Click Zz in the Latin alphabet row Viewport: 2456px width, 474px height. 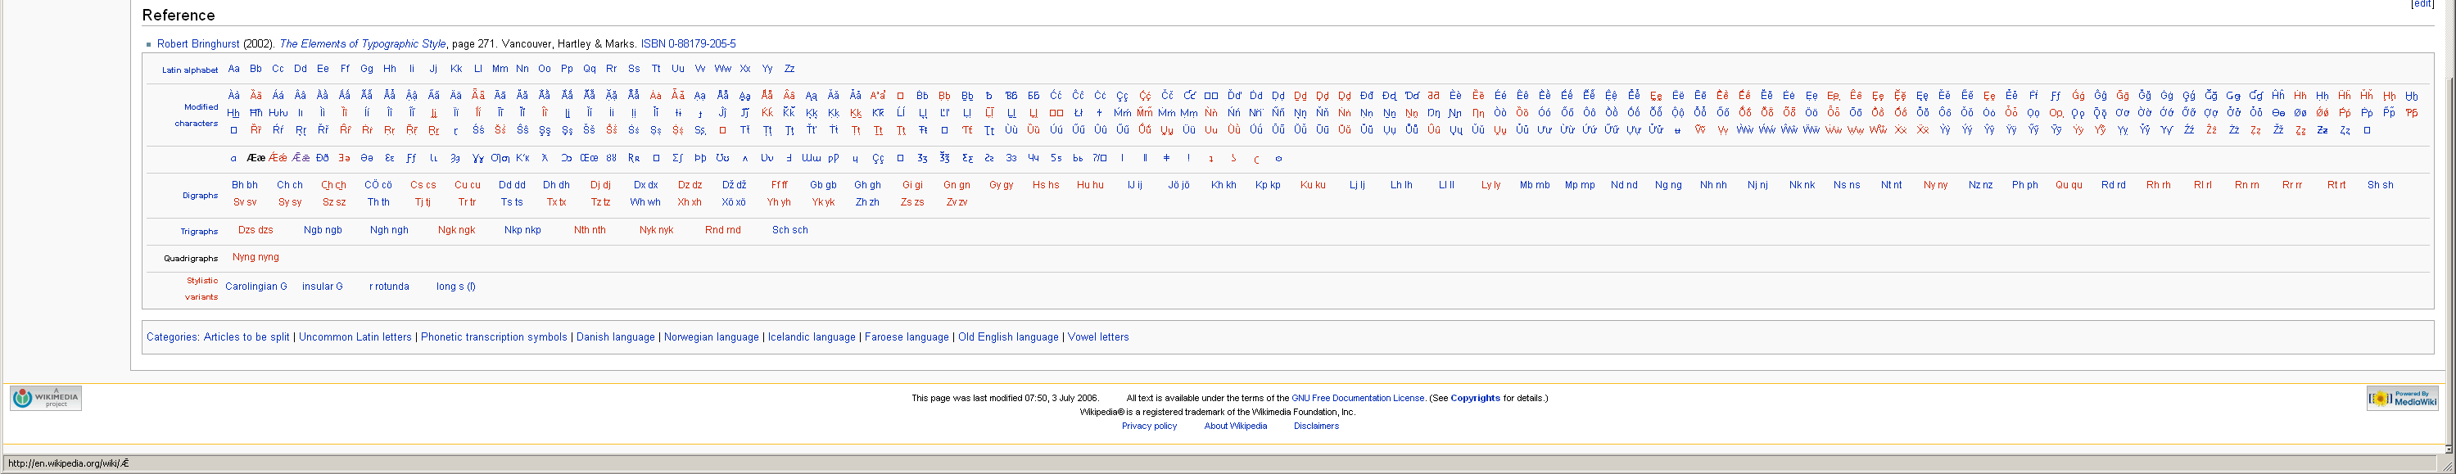(x=789, y=69)
